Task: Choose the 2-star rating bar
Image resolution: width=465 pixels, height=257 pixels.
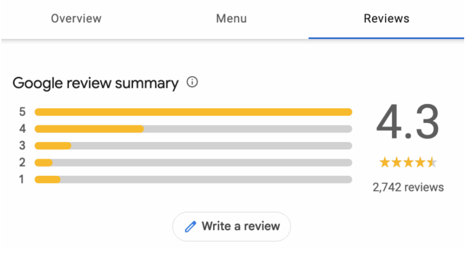Action: tap(193, 163)
